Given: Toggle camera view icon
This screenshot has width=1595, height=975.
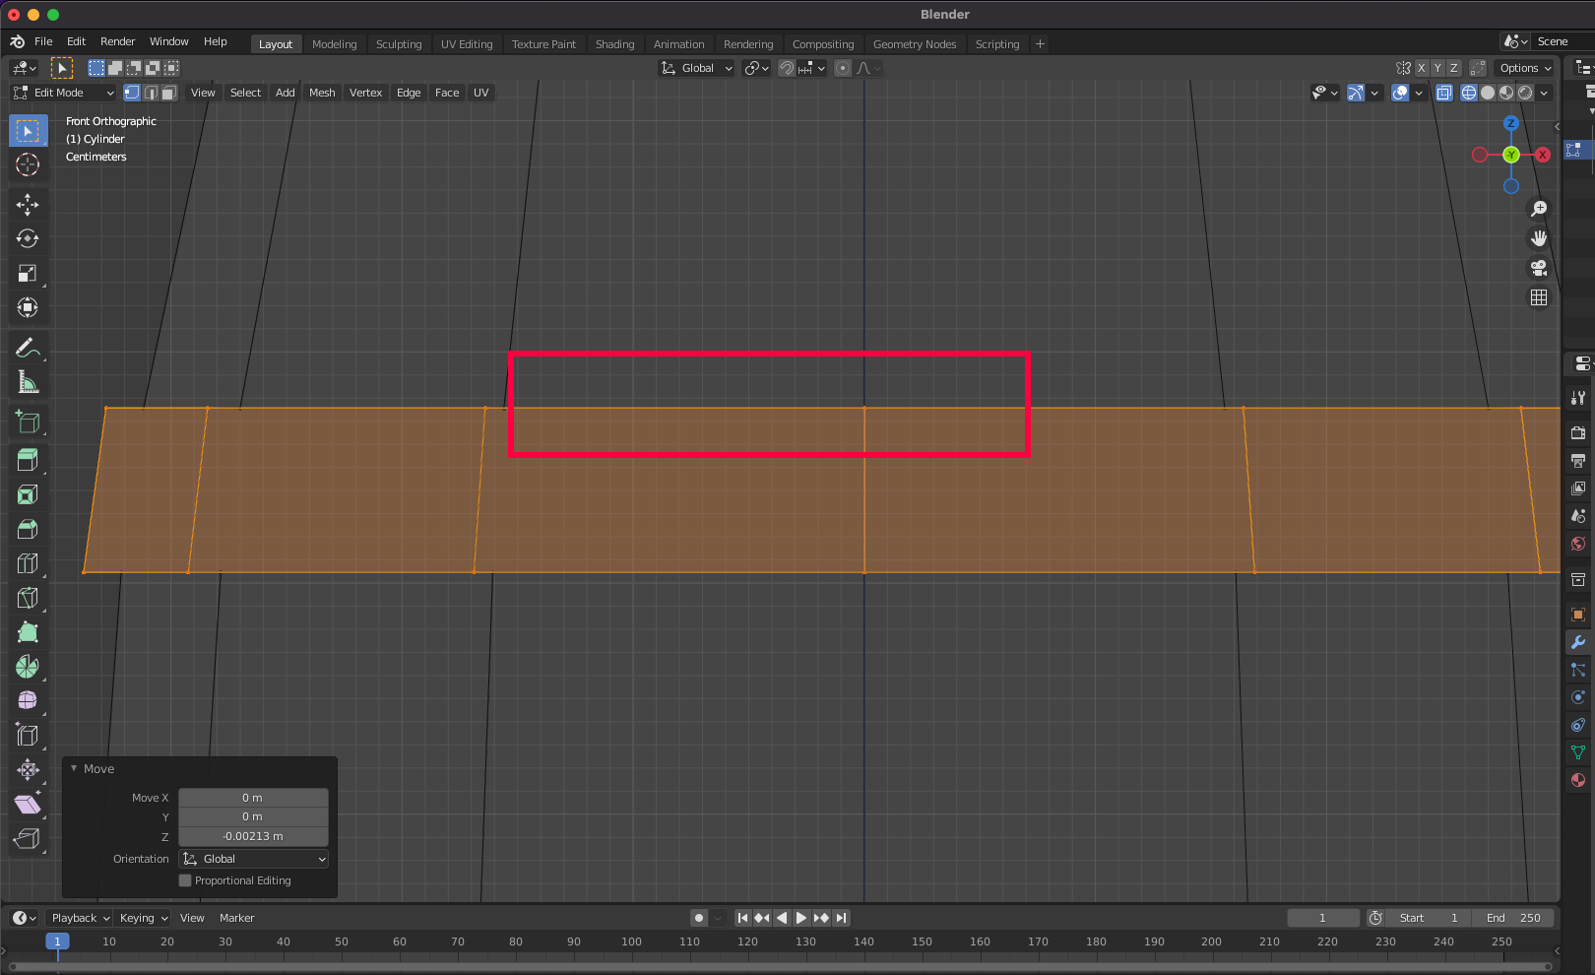Looking at the screenshot, I should click(1539, 268).
